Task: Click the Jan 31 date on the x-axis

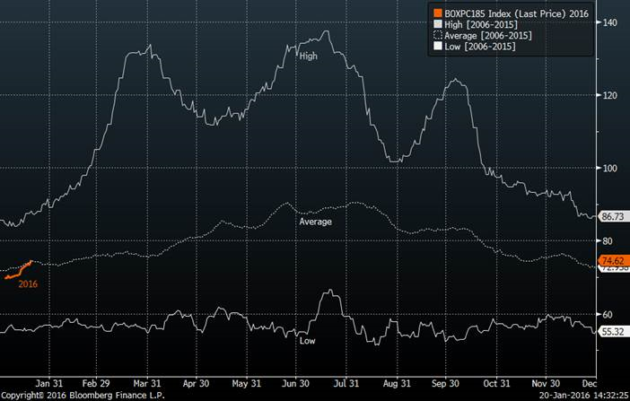Action: 48,379
